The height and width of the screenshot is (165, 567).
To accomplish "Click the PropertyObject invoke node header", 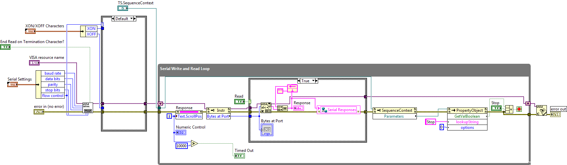I will 467,110.
